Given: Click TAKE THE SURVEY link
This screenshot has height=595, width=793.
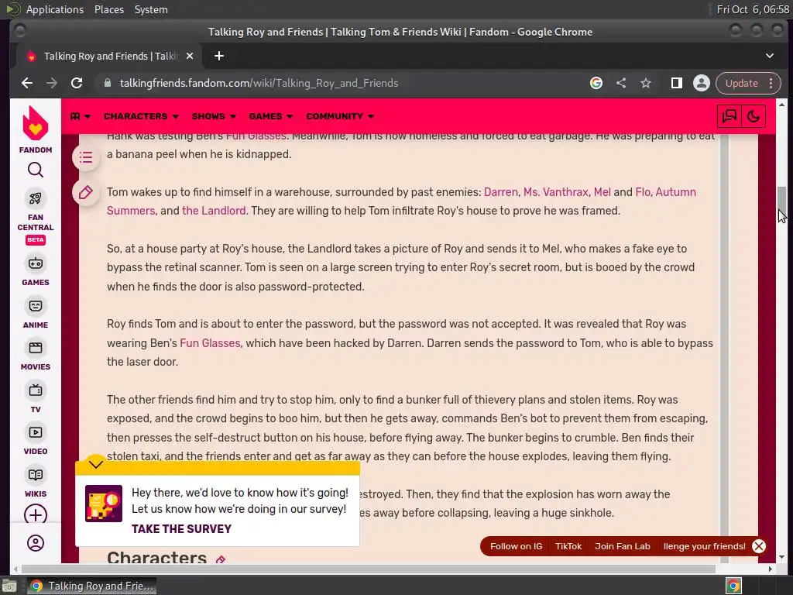Looking at the screenshot, I should pyautogui.click(x=181, y=529).
